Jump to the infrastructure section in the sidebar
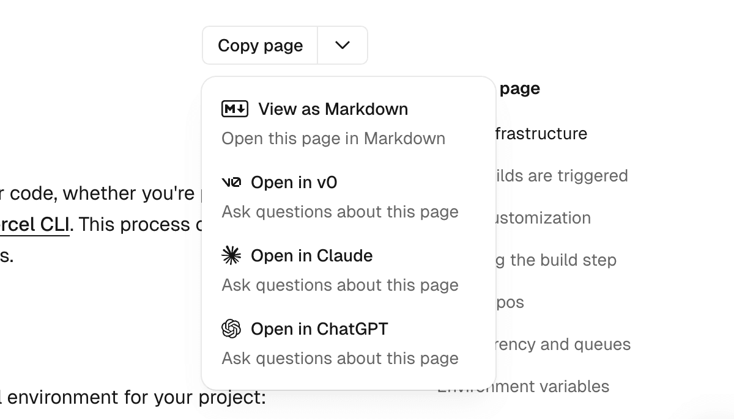Viewport: 734px width, 419px height. tap(541, 134)
